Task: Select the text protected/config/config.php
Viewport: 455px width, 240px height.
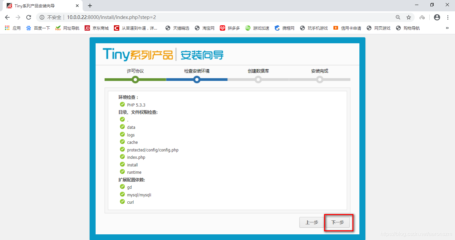Action: click(x=153, y=150)
